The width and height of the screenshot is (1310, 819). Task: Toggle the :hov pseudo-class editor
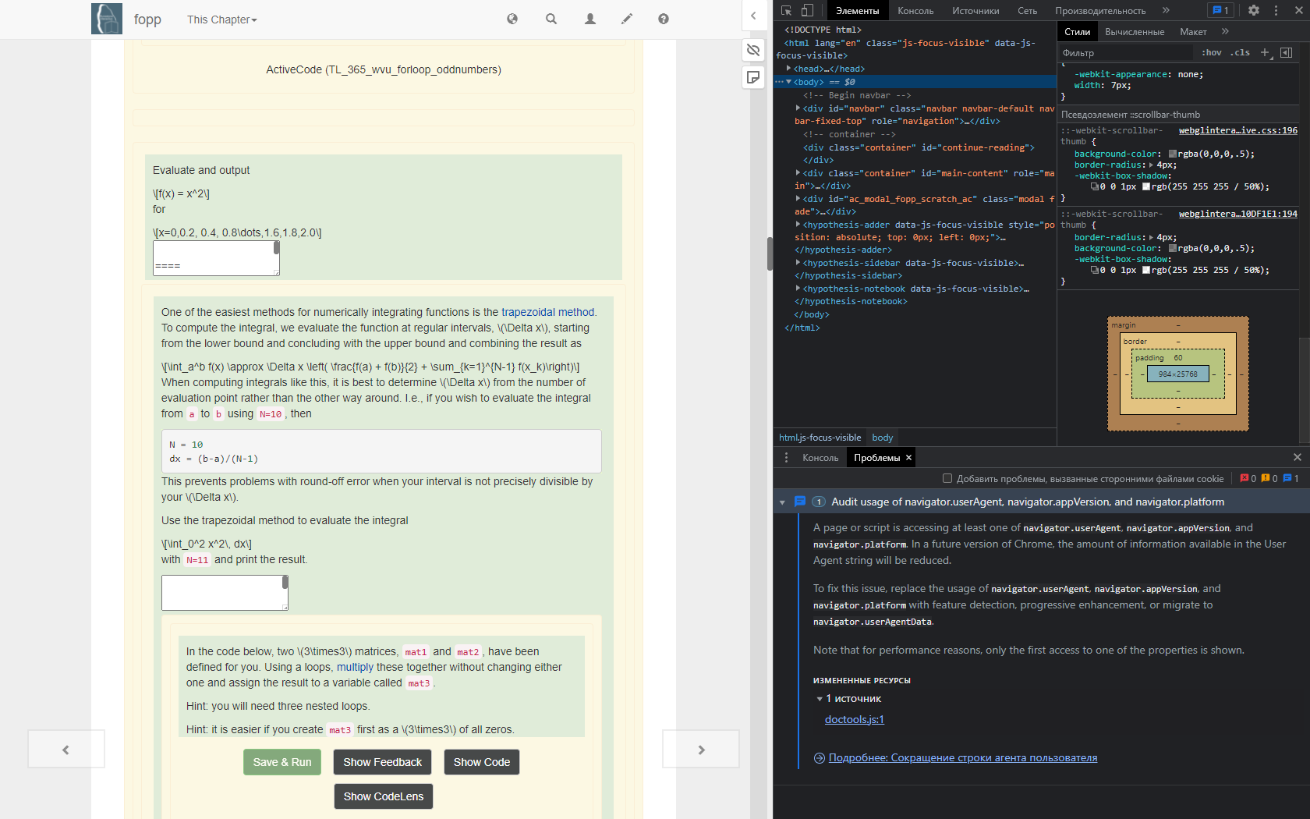tap(1211, 52)
